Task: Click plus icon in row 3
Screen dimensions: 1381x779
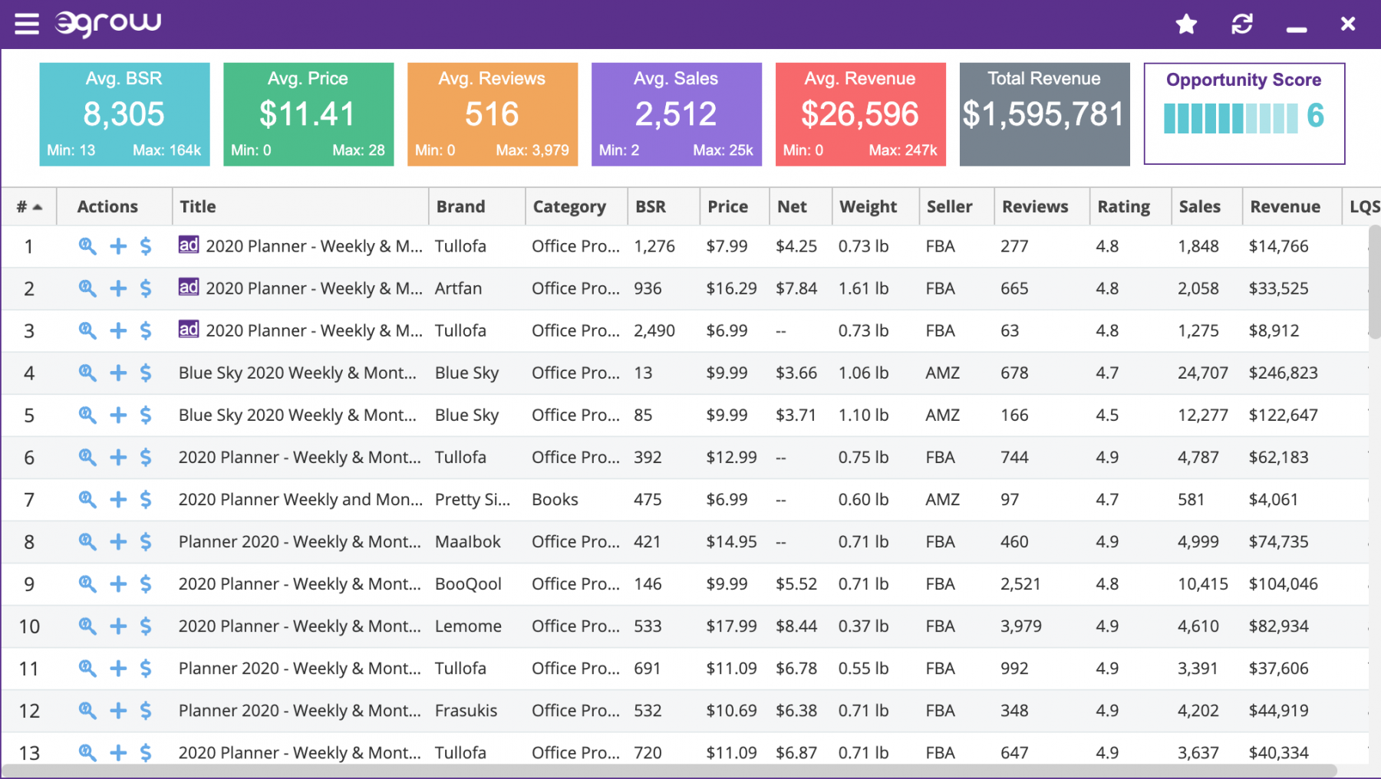Action: click(118, 330)
